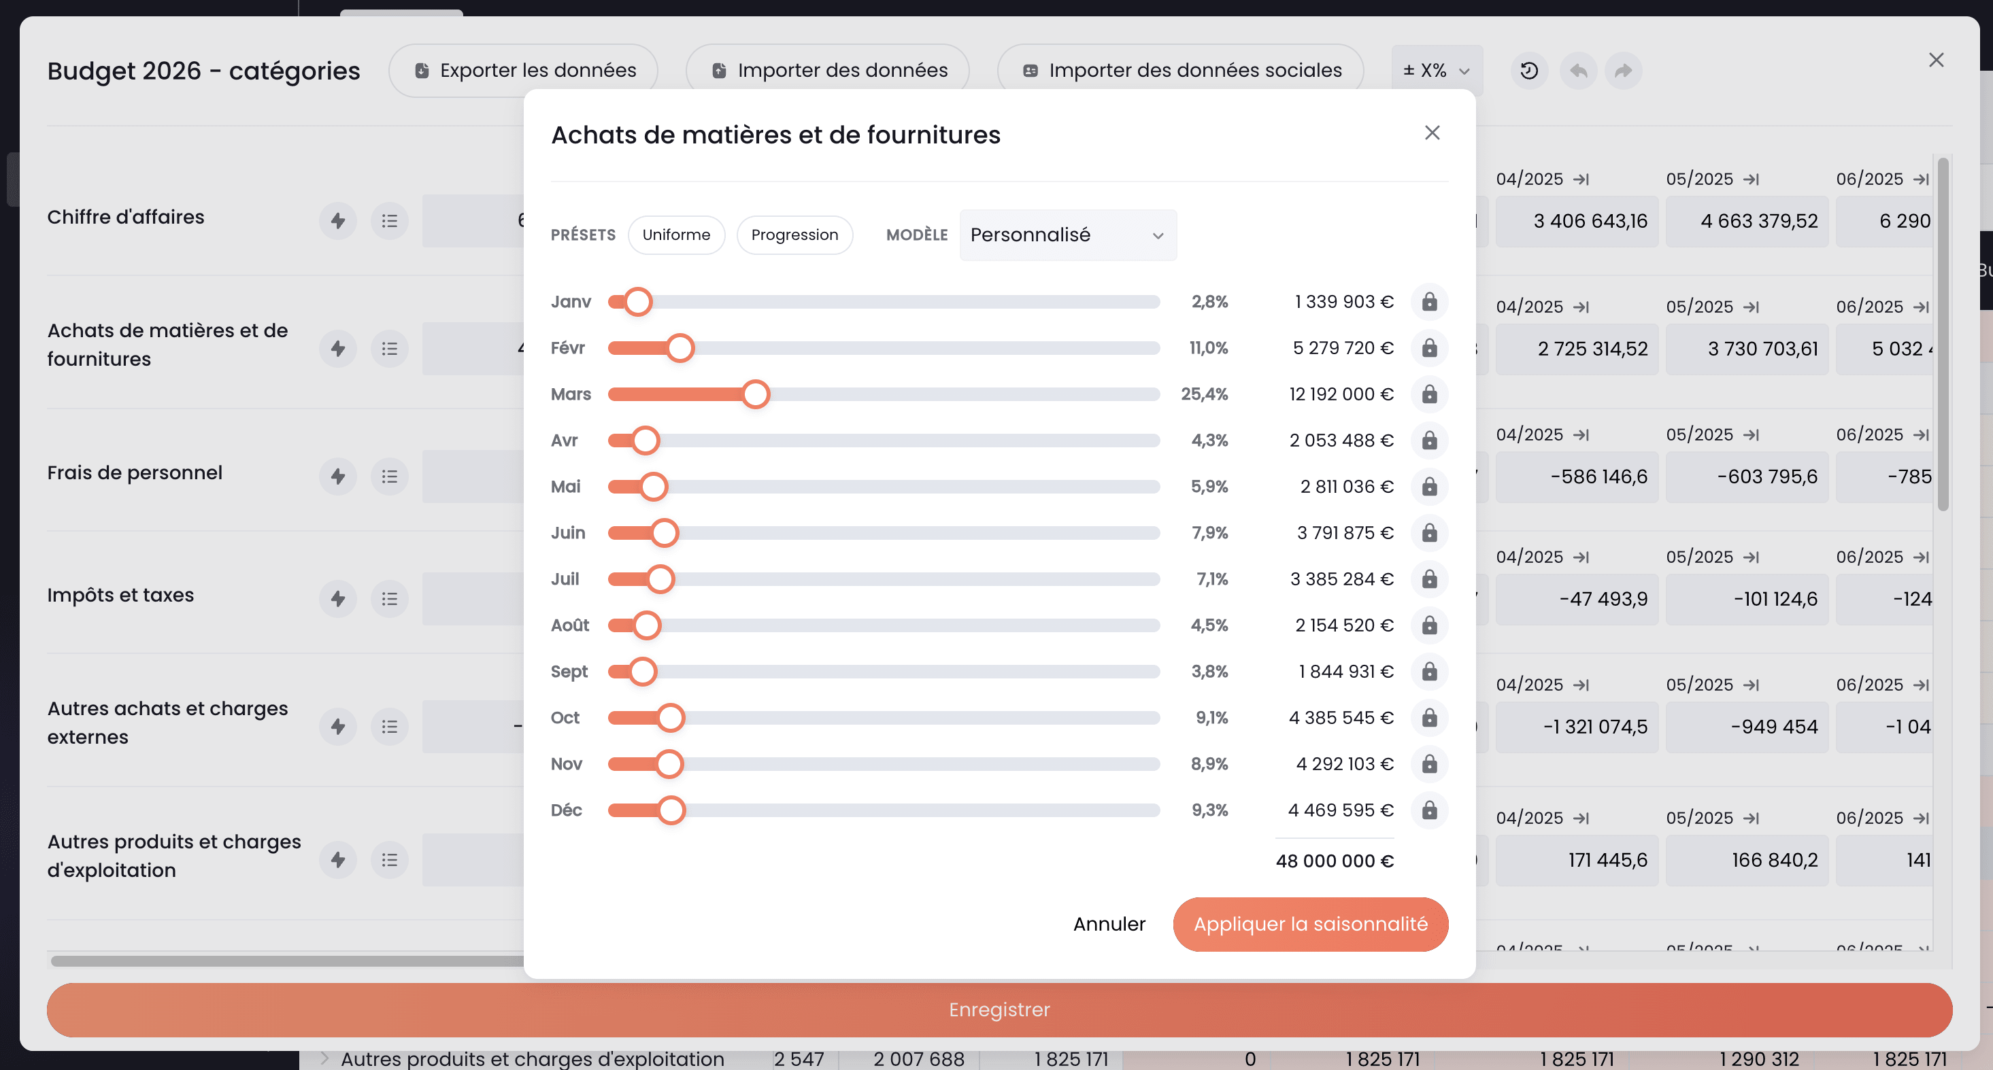Click the redo arrow icon
The width and height of the screenshot is (1993, 1070).
click(x=1623, y=71)
